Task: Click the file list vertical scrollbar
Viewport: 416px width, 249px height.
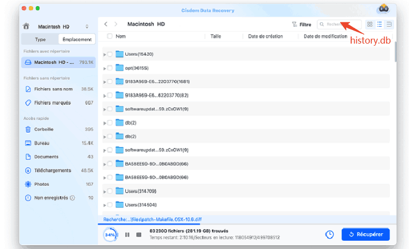Action: [396, 52]
